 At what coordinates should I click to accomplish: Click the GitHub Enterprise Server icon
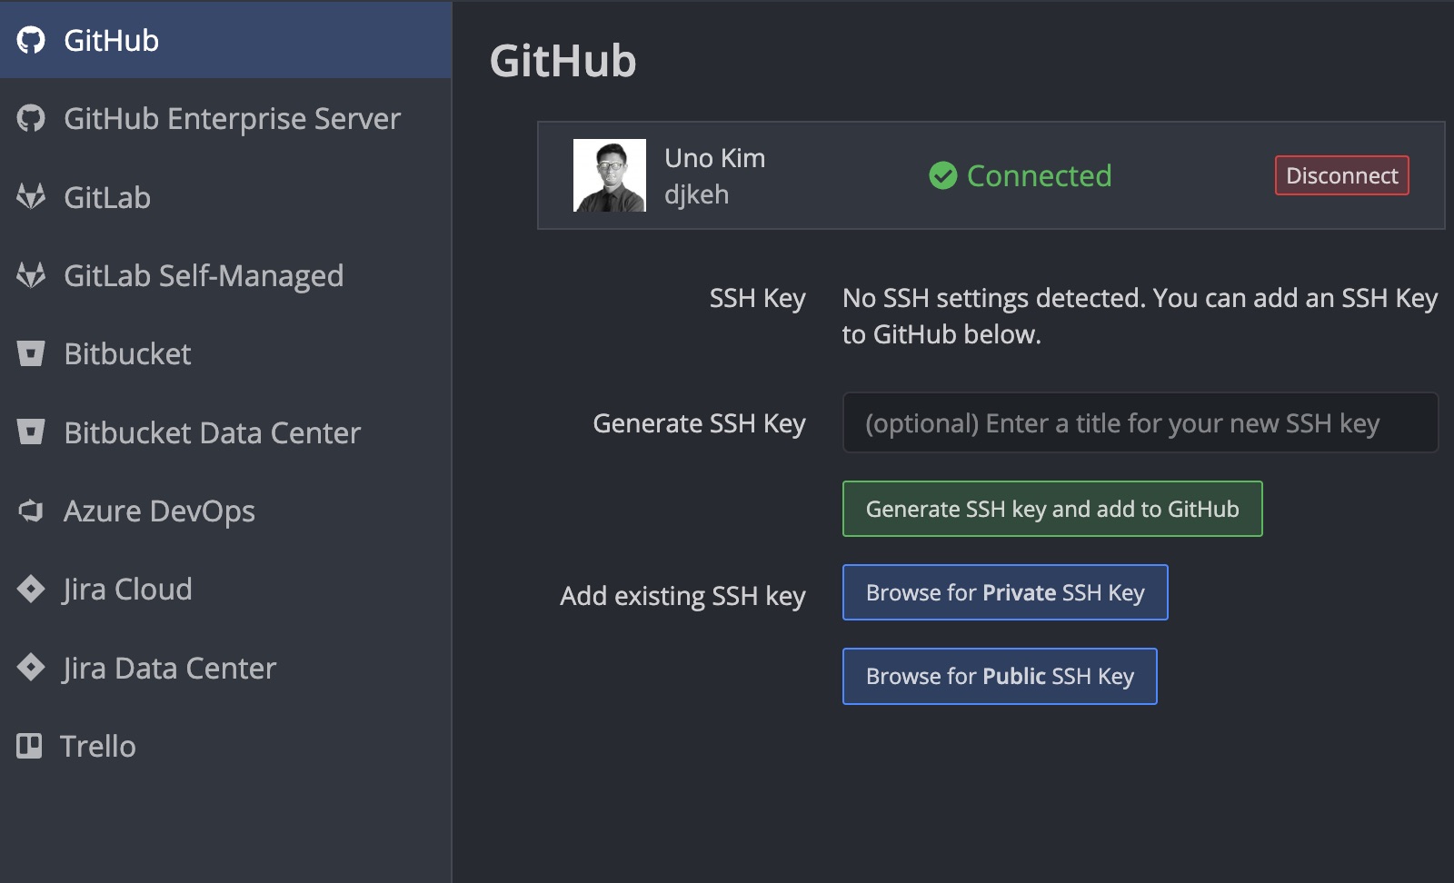coord(31,119)
